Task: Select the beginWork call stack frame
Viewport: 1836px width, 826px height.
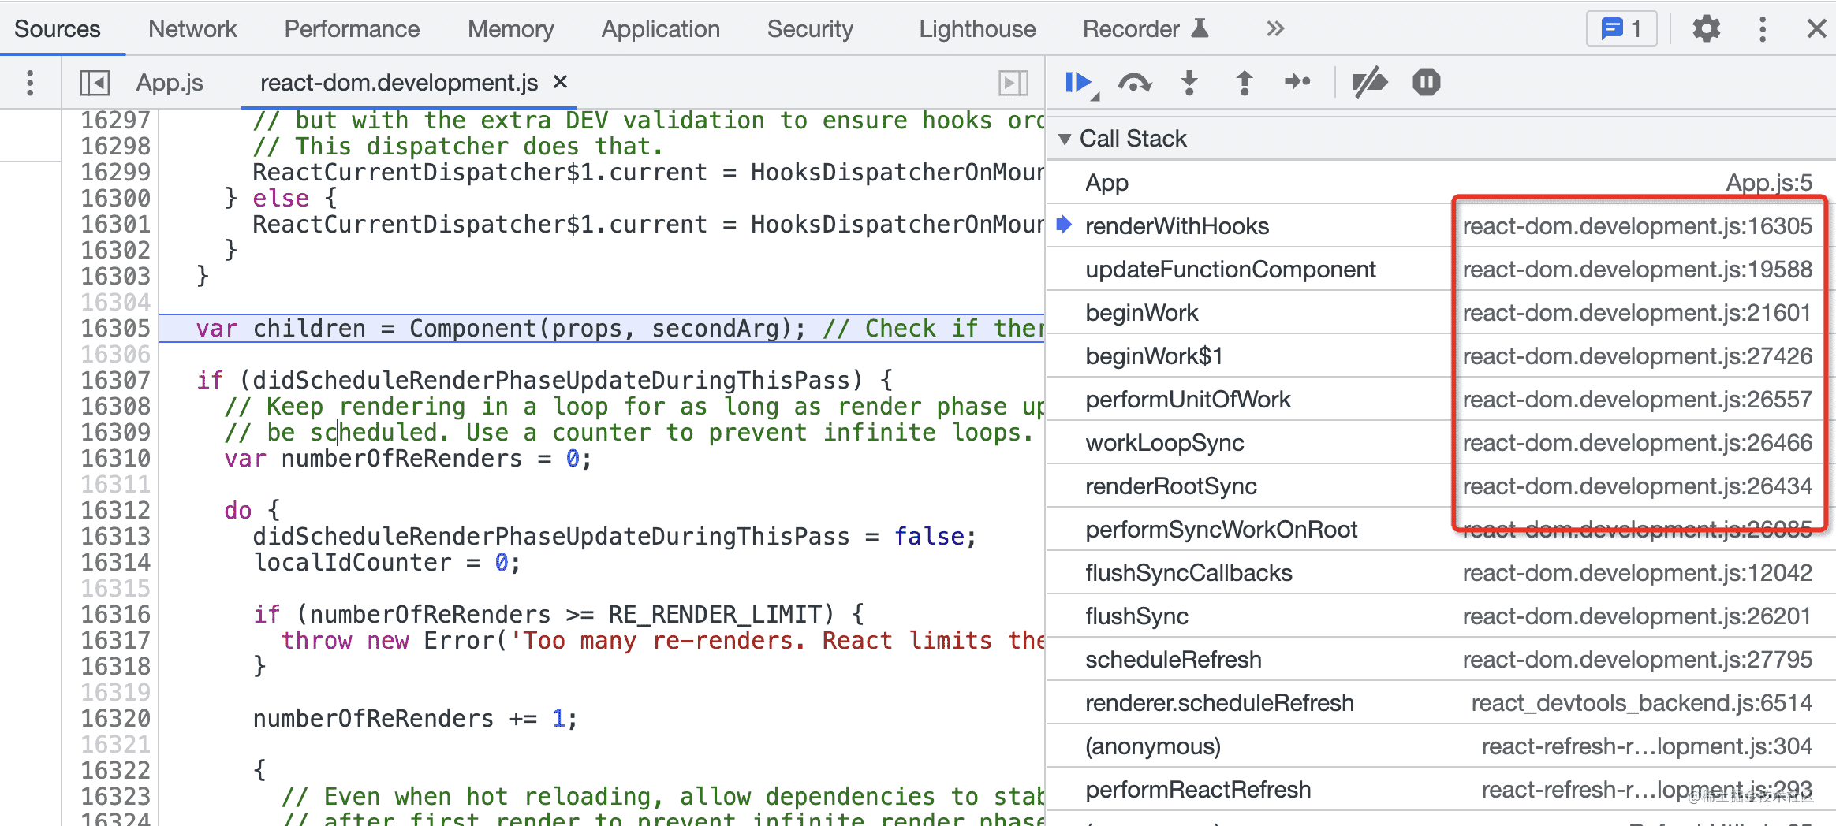Action: pyautogui.click(x=1141, y=313)
